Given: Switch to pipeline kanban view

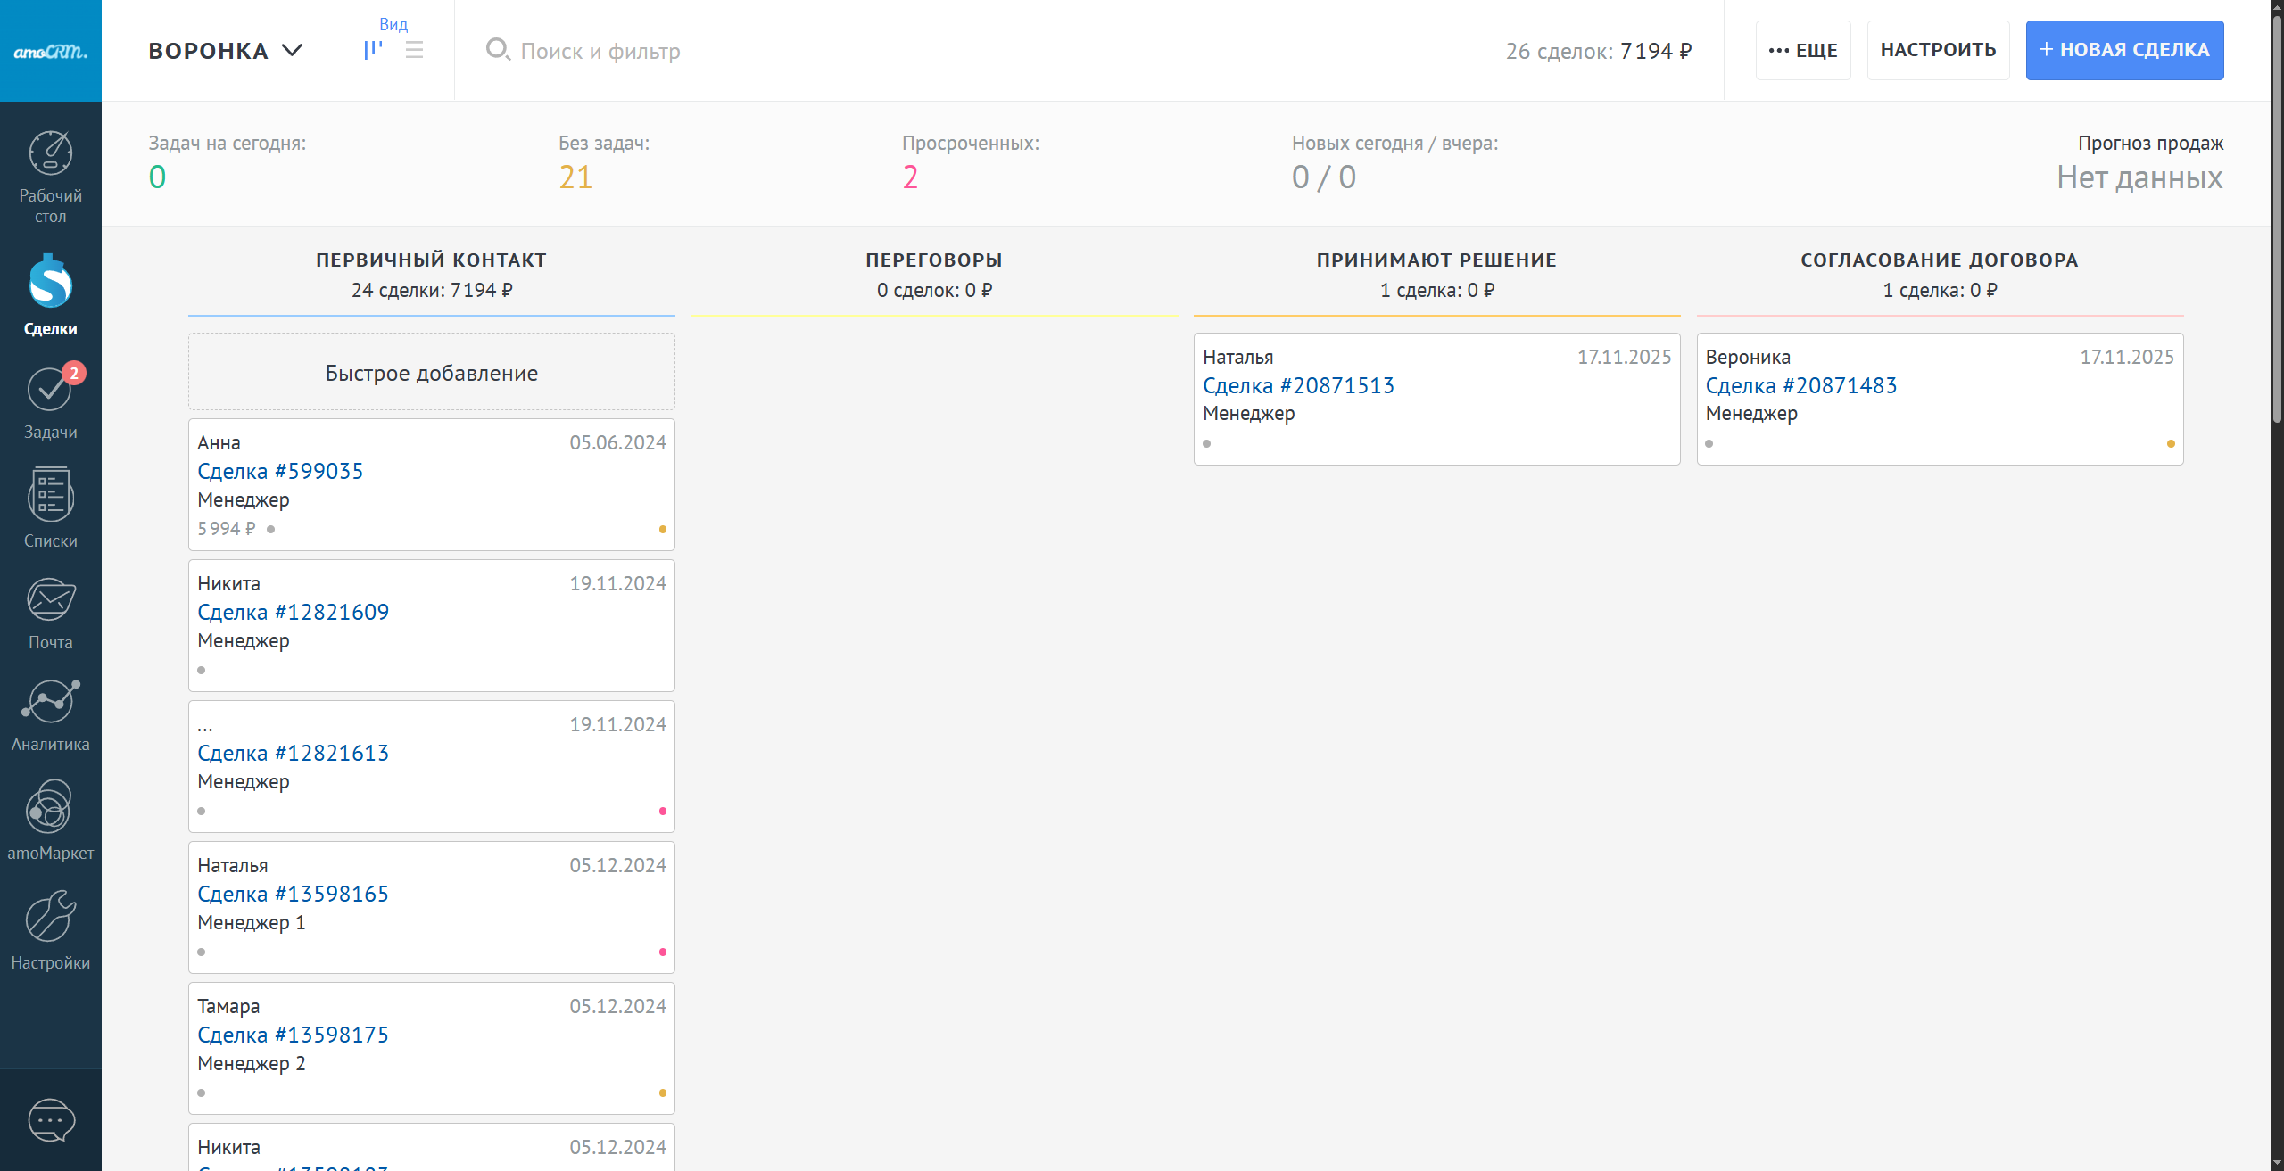Looking at the screenshot, I should tap(373, 51).
